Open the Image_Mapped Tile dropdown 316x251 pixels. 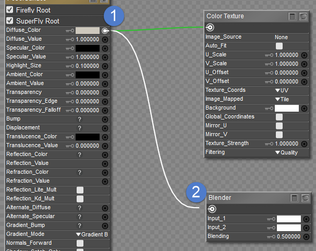[x=282, y=99]
